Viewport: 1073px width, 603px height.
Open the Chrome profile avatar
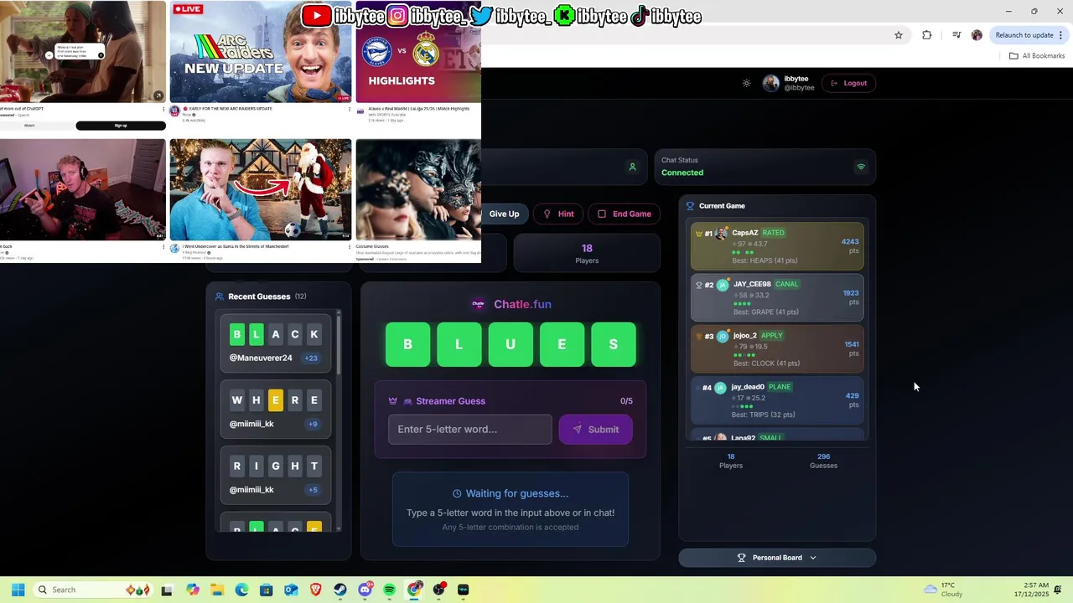[977, 35]
